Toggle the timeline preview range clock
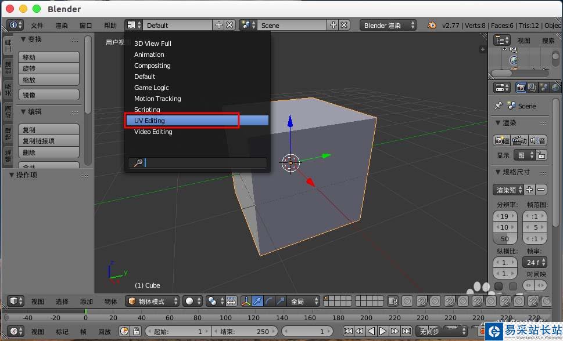 tap(124, 331)
